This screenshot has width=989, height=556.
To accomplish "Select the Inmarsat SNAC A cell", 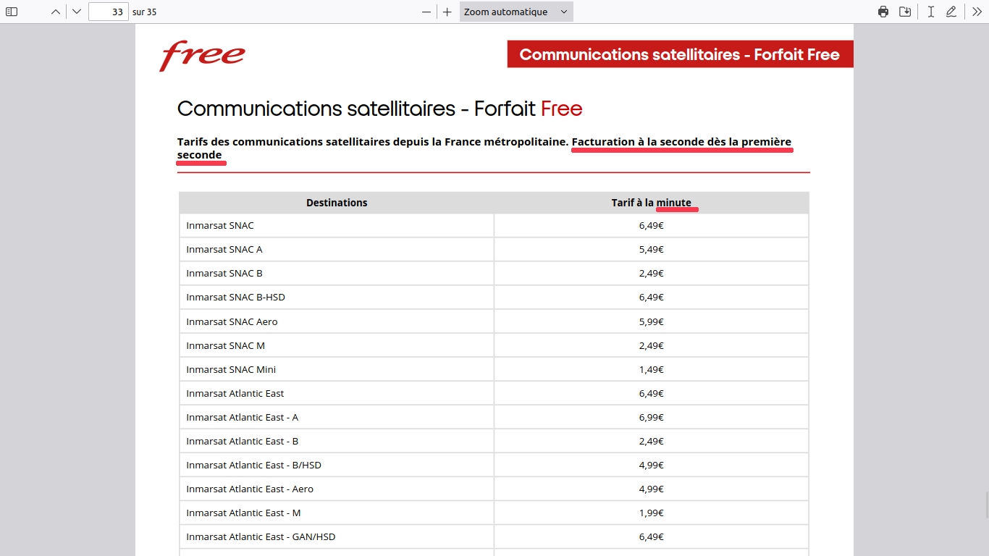I will pos(337,249).
